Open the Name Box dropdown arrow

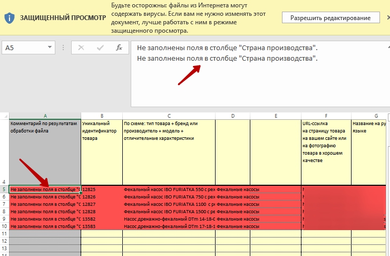[50, 48]
